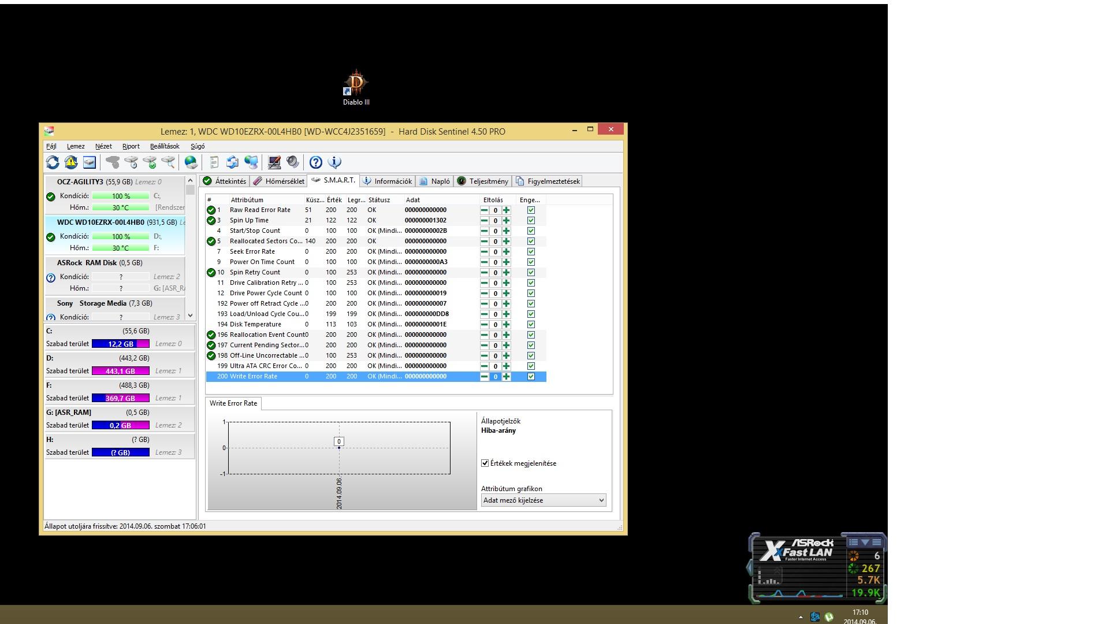Open the Fájl menu
The width and height of the screenshot is (1109, 624).
click(51, 147)
